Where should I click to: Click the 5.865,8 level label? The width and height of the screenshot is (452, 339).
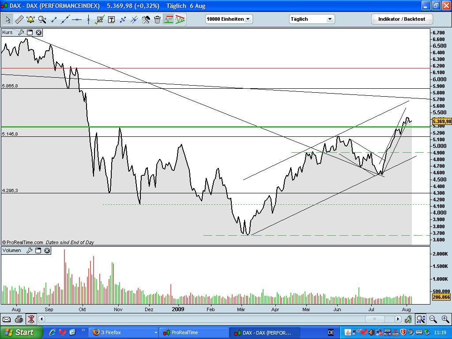[x=10, y=86]
